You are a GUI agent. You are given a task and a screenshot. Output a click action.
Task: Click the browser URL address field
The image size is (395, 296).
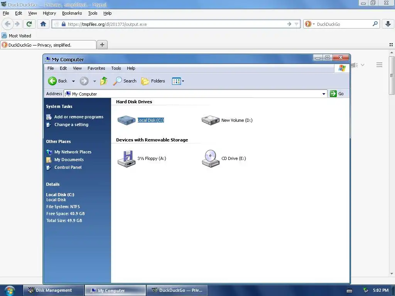click(176, 24)
